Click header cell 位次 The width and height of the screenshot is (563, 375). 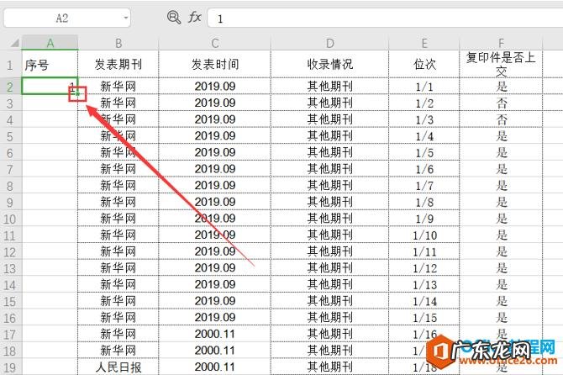[x=424, y=65]
